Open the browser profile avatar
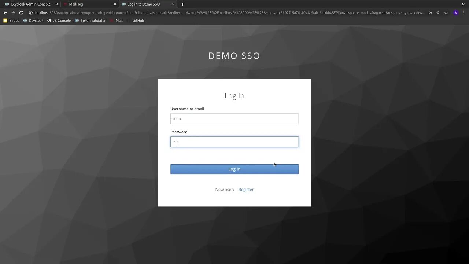 pos(455,12)
